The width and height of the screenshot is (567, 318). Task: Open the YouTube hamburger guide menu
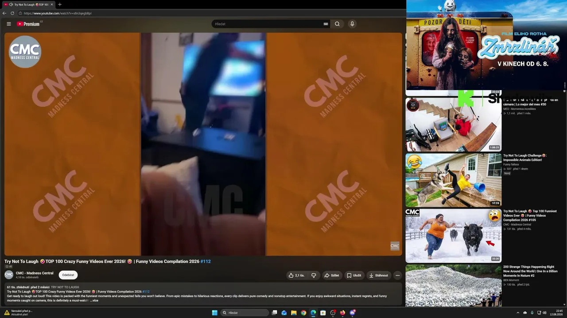pyautogui.click(x=8, y=24)
